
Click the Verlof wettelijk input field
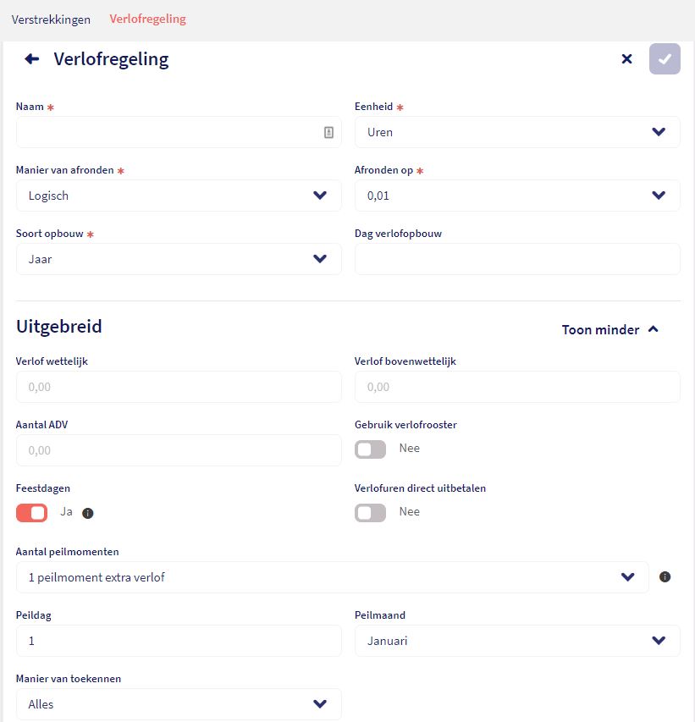coord(179,387)
